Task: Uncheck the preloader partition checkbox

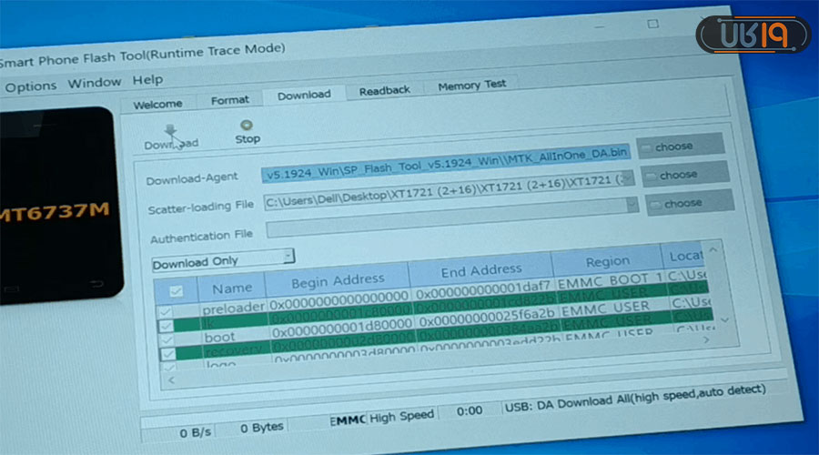Action: (x=166, y=312)
